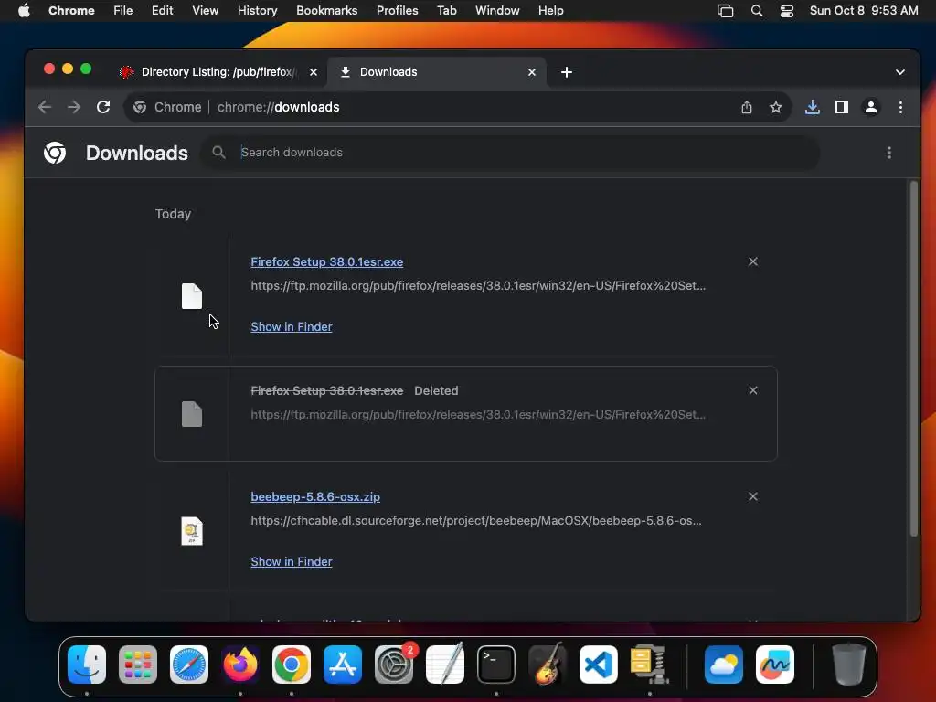Open the File menu
936x702 pixels.
(x=123, y=10)
